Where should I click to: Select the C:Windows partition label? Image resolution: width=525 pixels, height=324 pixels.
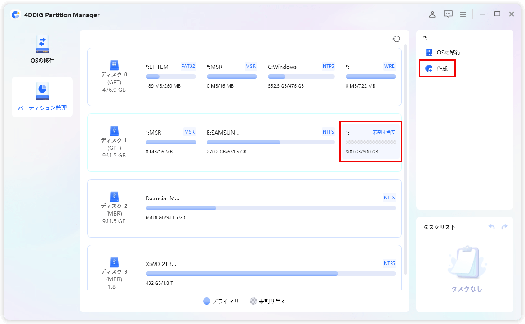[282, 67]
